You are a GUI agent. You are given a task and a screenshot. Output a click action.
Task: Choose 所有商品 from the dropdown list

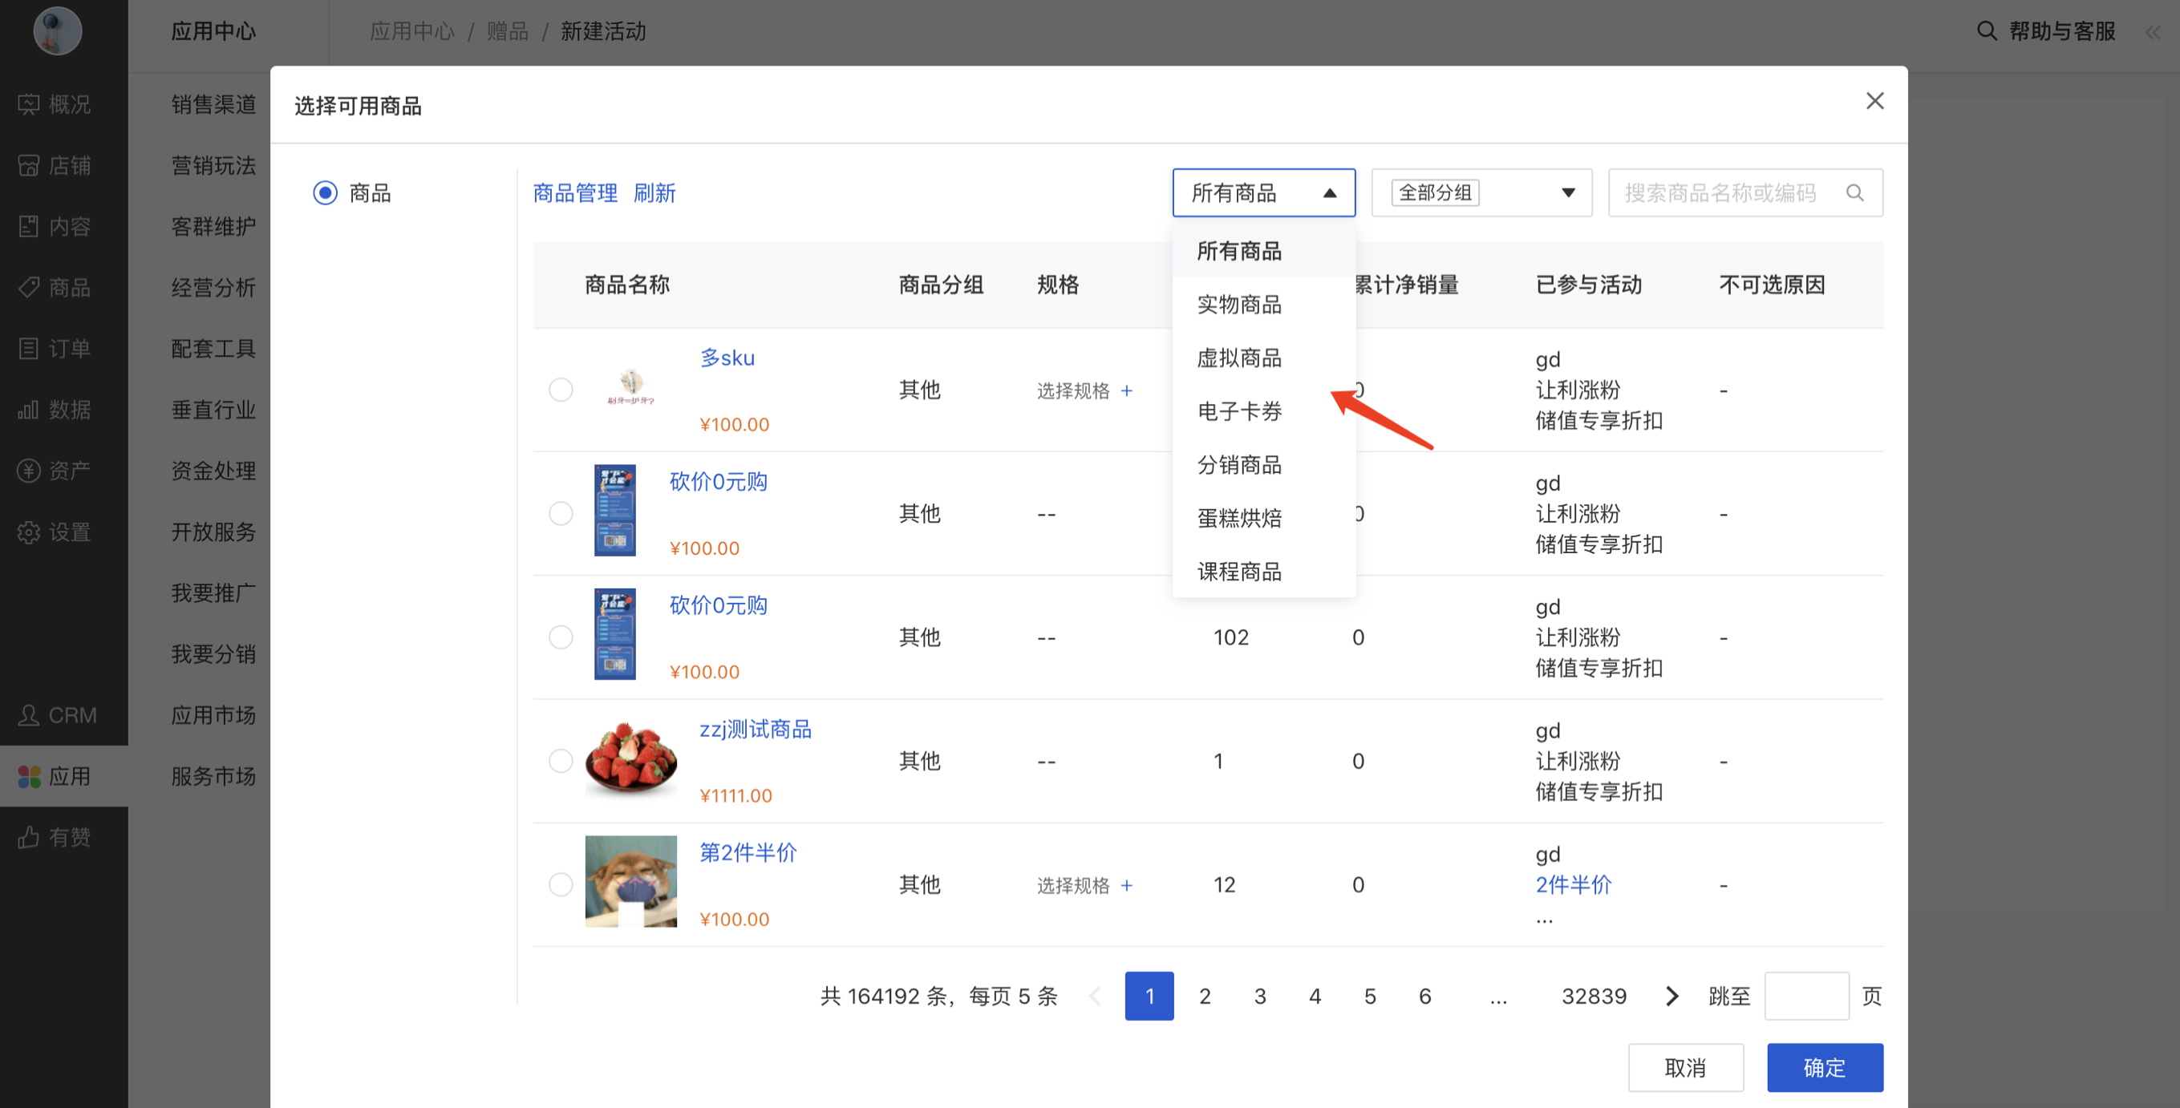coord(1263,250)
